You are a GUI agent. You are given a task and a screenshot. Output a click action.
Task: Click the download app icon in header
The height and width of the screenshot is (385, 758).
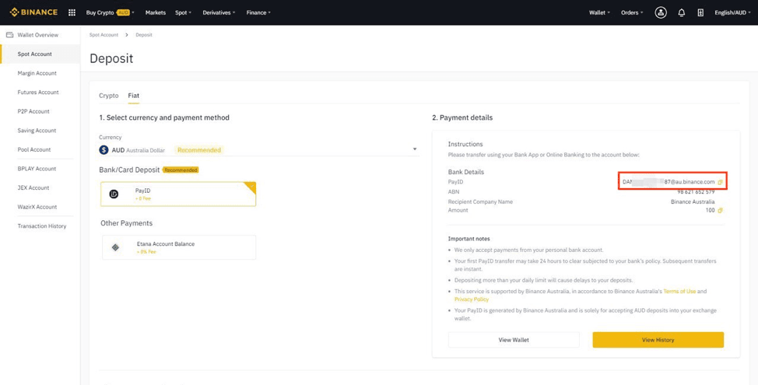(x=700, y=12)
